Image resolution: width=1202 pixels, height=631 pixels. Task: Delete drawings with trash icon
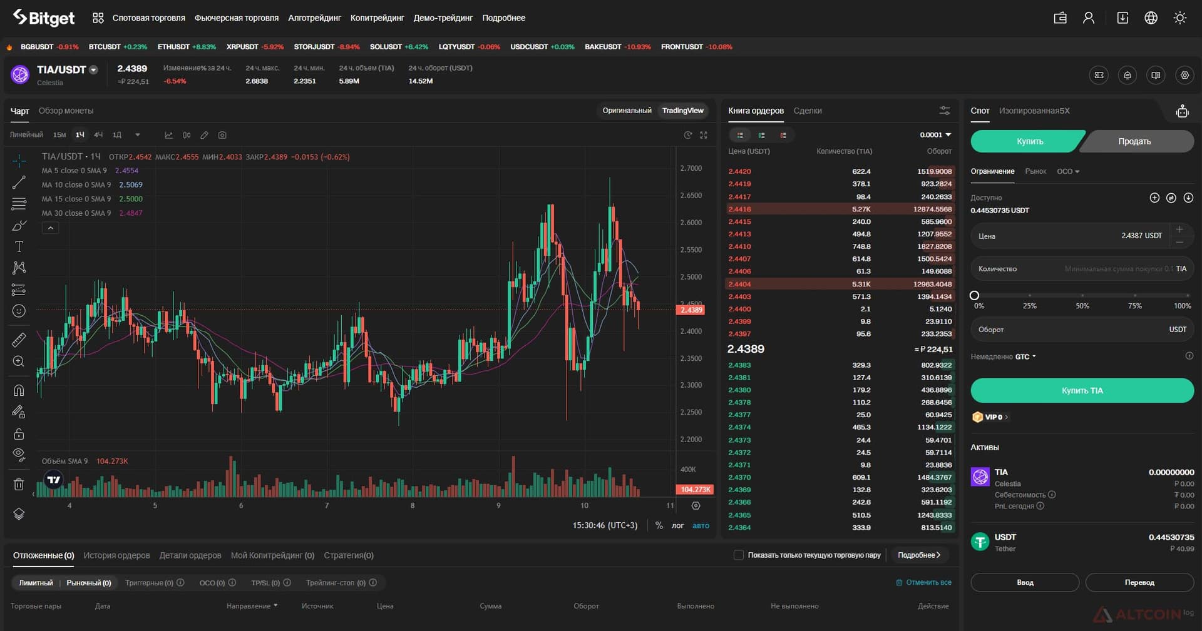tap(19, 484)
